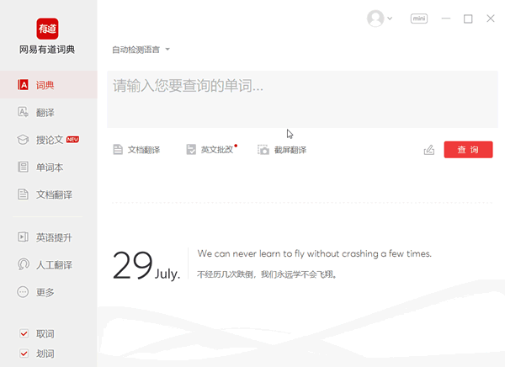Expand the account dropdown chevron
Screen dimensions: 505x367
click(390, 19)
